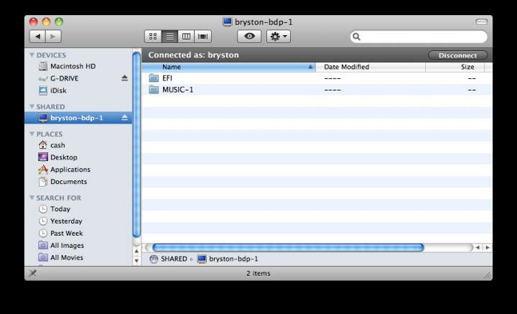Open Applications in the sidebar
The width and height of the screenshot is (517, 314).
point(78,170)
